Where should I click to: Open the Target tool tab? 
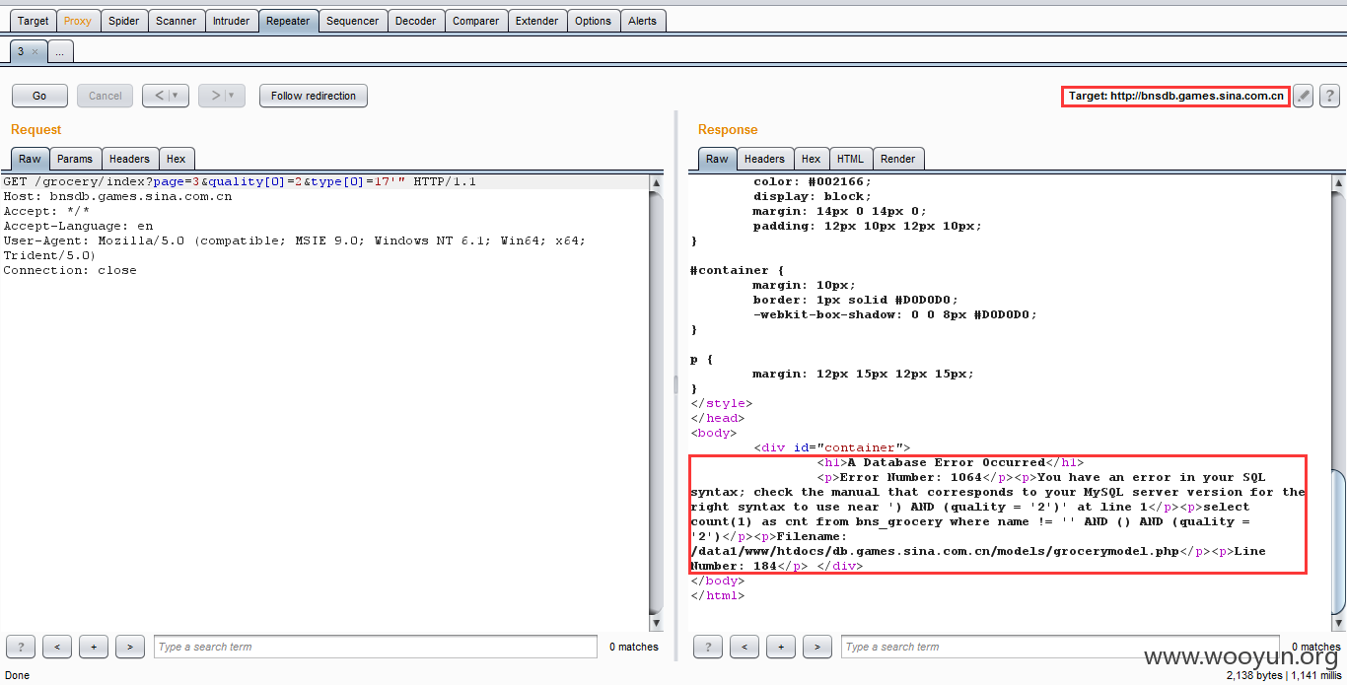pos(33,21)
